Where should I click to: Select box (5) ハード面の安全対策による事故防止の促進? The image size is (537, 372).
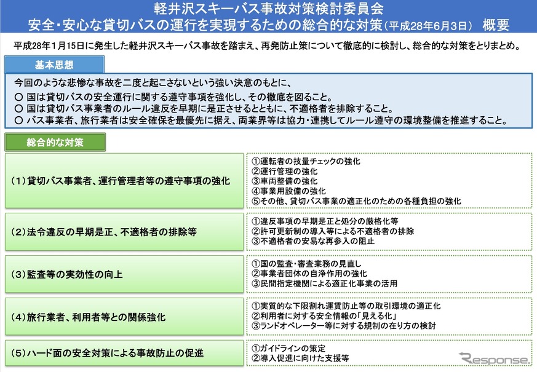123,353
